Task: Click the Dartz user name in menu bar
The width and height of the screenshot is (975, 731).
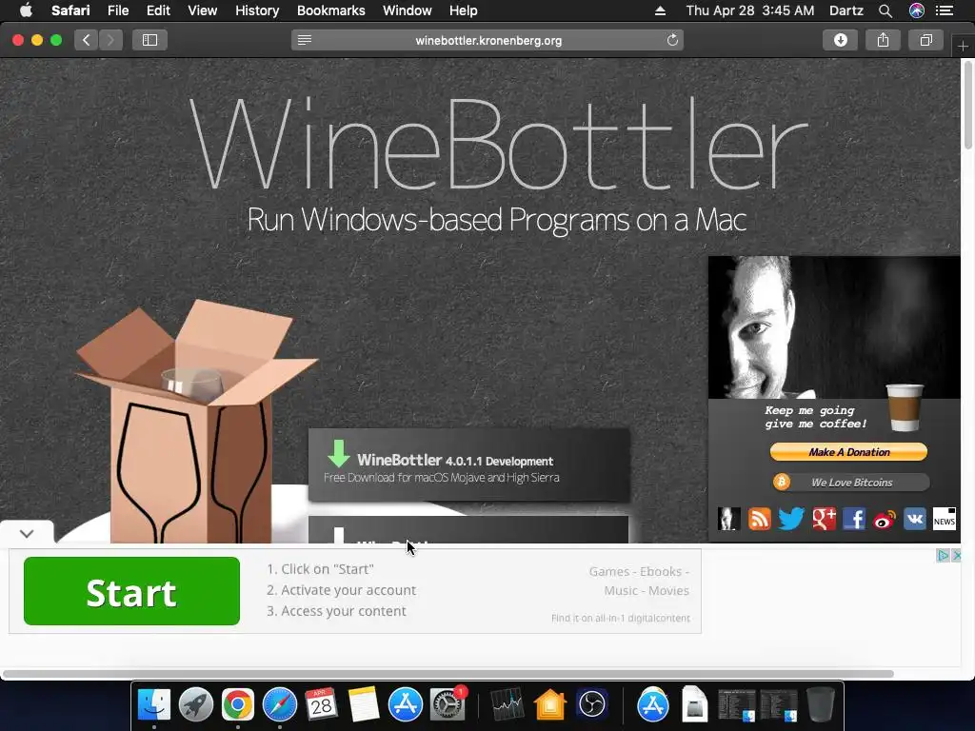Action: pos(846,10)
